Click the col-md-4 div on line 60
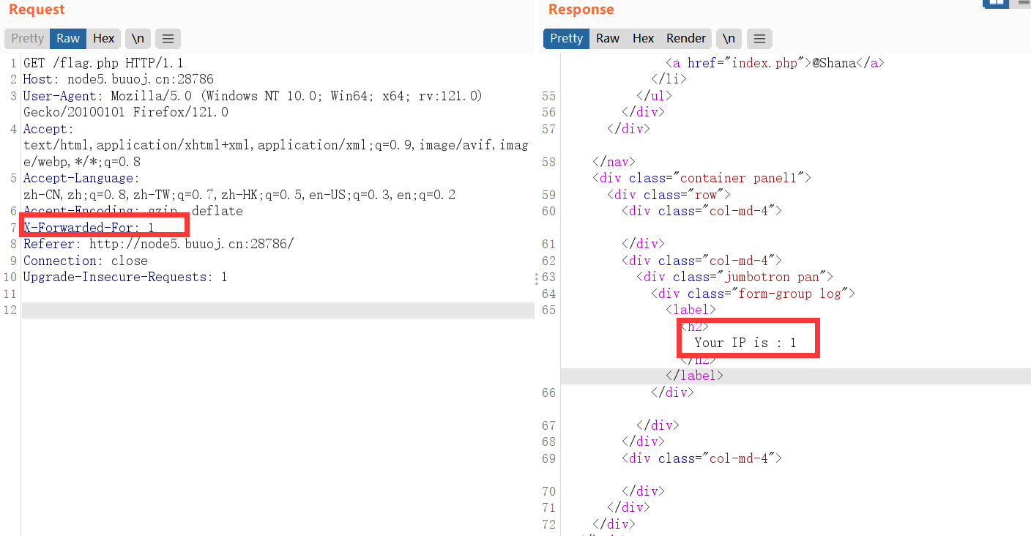This screenshot has height=536, width=1031. pyautogui.click(x=701, y=211)
